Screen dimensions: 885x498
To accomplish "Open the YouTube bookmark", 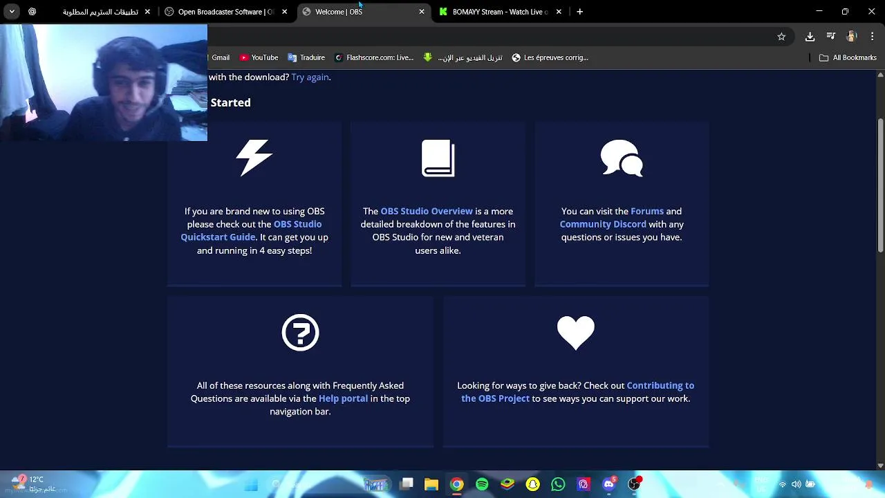I will click(259, 57).
